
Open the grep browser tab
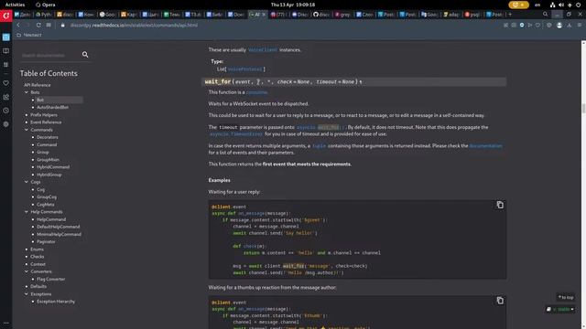[342, 15]
